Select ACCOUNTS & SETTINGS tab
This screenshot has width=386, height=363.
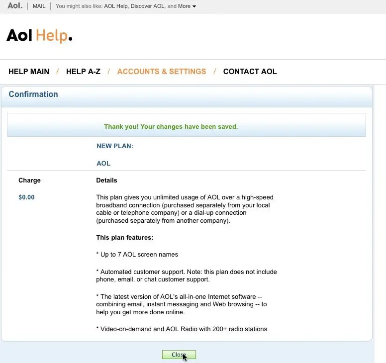pos(162,72)
